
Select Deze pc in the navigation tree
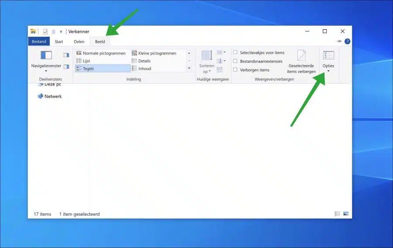pos(50,84)
